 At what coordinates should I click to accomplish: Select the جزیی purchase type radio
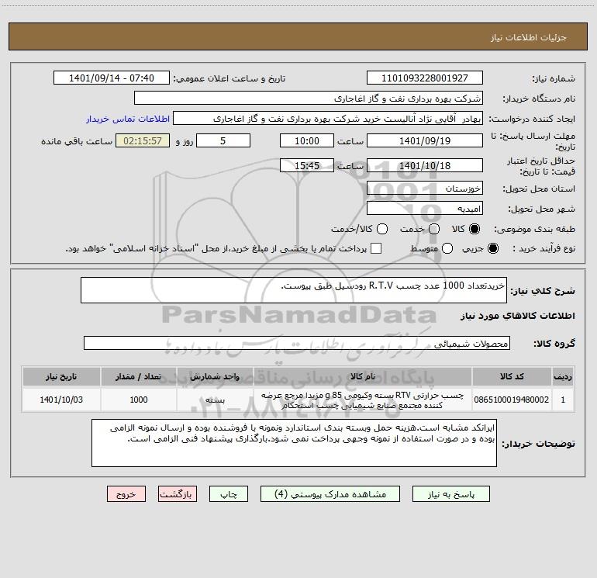tap(492, 248)
